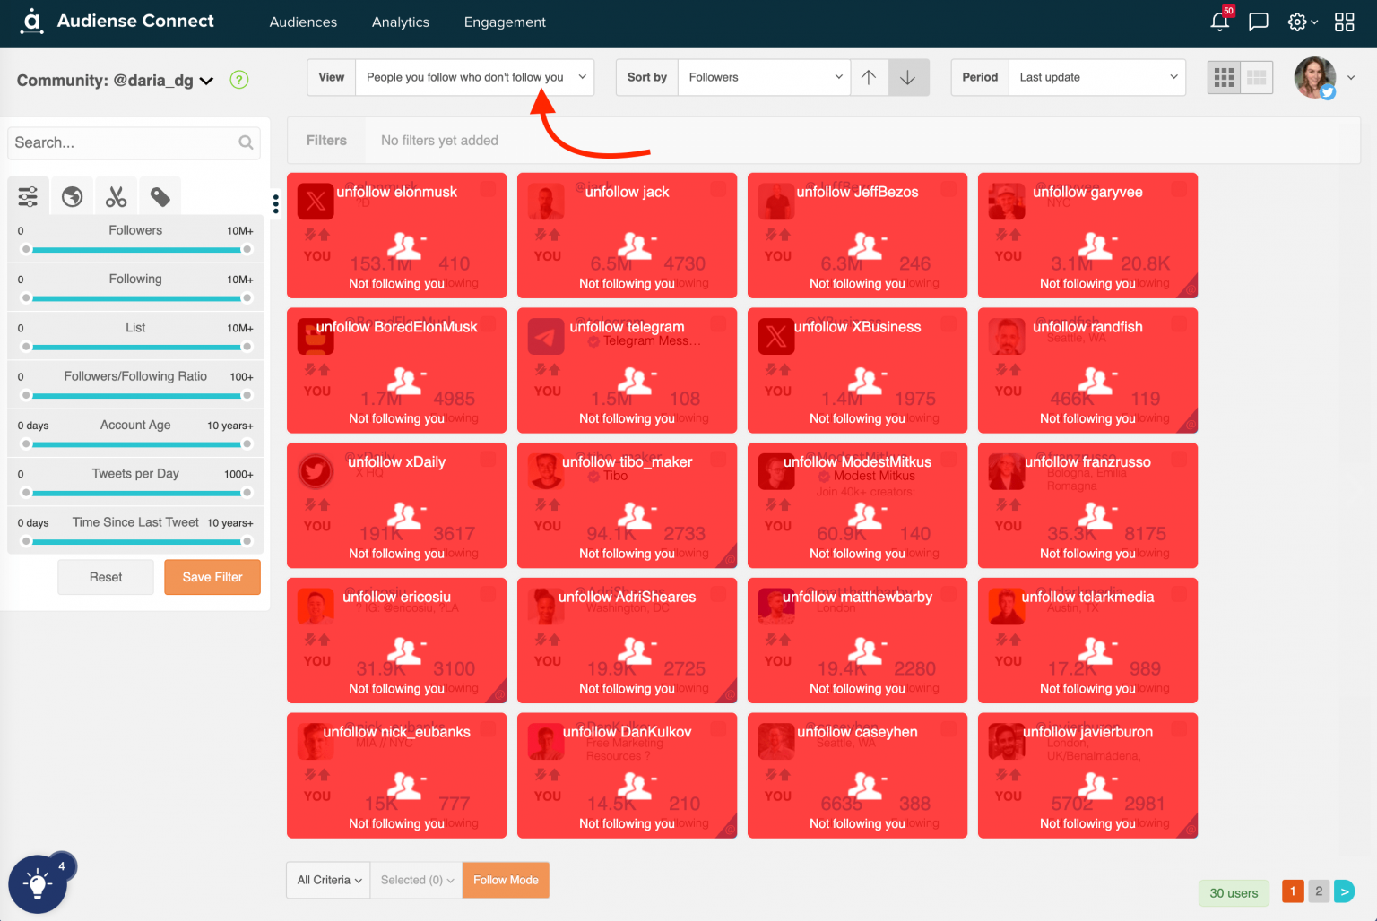Select the sliders criteria filter tab

28,194
